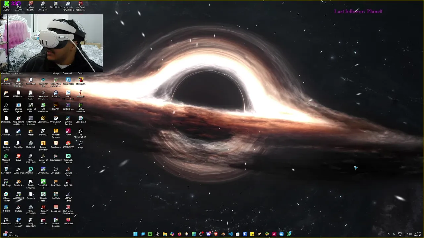Click the Brave icon in taskbar
The height and width of the screenshot is (238, 424).
(x=216, y=234)
